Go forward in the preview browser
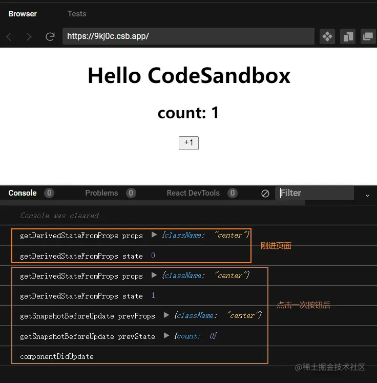This screenshot has width=377, height=383. [x=29, y=37]
